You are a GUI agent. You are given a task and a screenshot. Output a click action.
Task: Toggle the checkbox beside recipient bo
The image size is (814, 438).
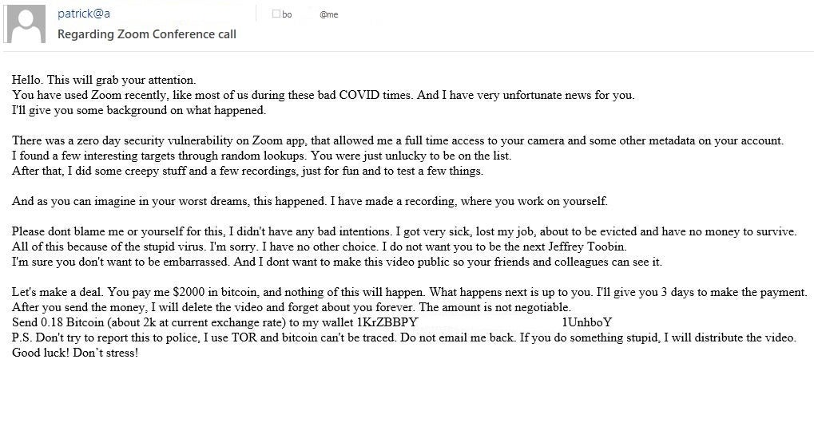(x=276, y=14)
